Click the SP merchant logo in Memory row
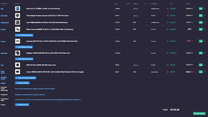Viewport: 208px width, 117px height. pos(190,29)
